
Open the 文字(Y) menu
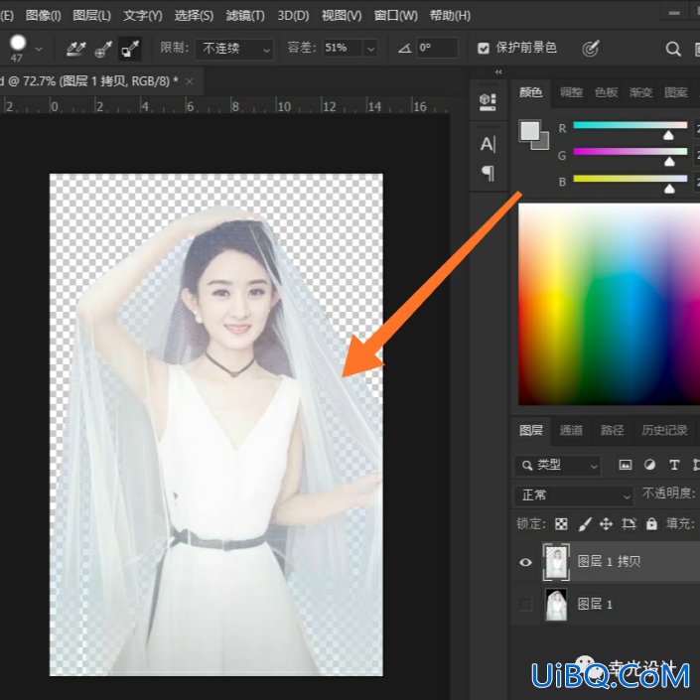[x=143, y=16]
